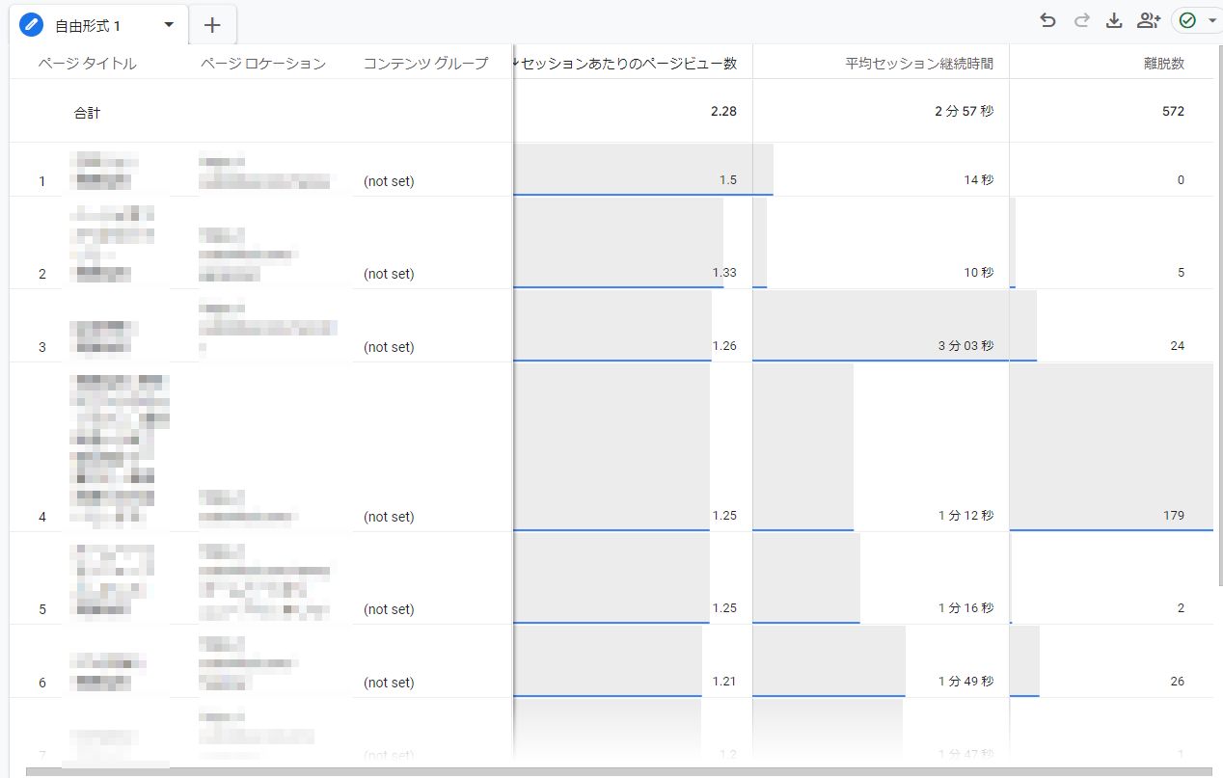Click the pencil edit icon on tab
The image size is (1223, 778).
click(x=32, y=25)
